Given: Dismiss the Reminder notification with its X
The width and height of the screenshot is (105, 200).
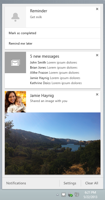Looking at the screenshot, I should point(97,9).
